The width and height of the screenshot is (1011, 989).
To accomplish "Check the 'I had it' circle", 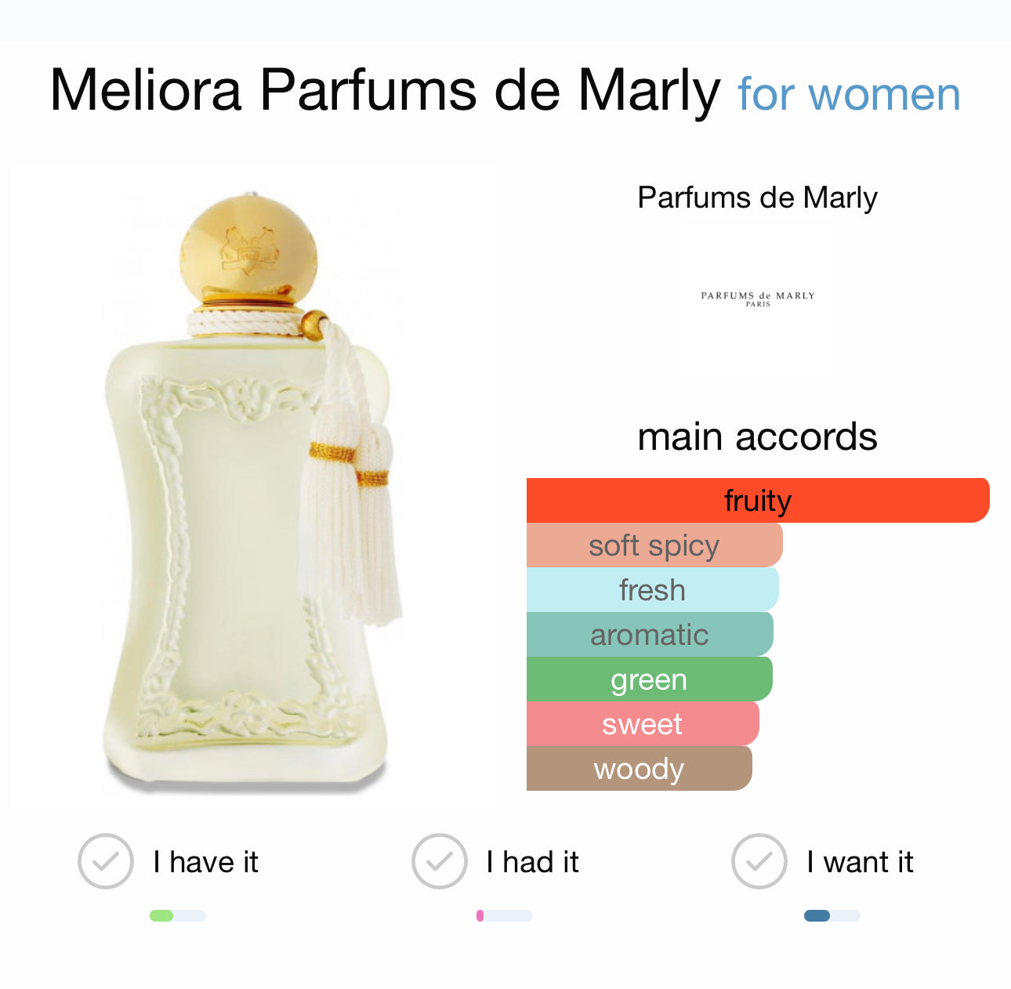I will [440, 861].
